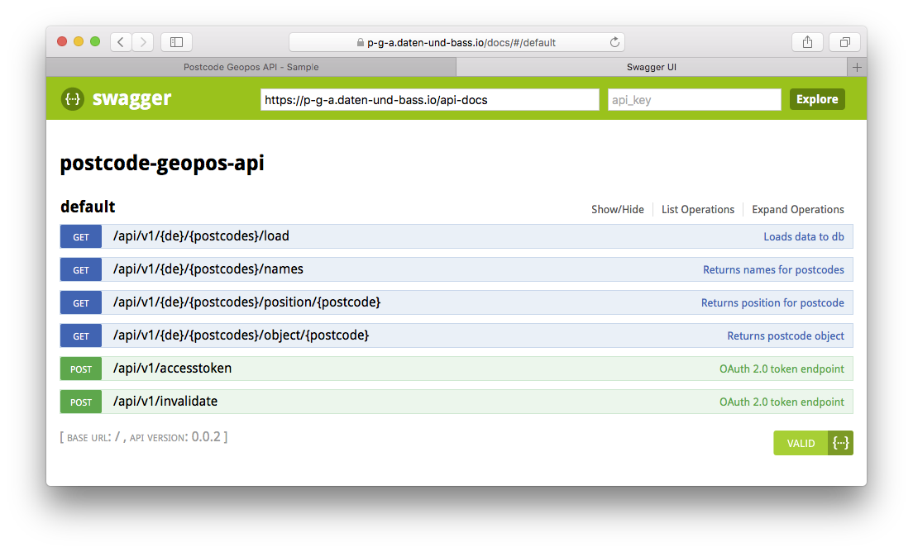Viewport: 913px width, 552px height.
Task: Click the Explore button
Action: coord(817,99)
